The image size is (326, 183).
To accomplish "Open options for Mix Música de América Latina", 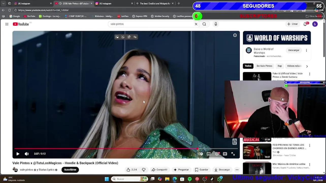I will click(309, 164).
